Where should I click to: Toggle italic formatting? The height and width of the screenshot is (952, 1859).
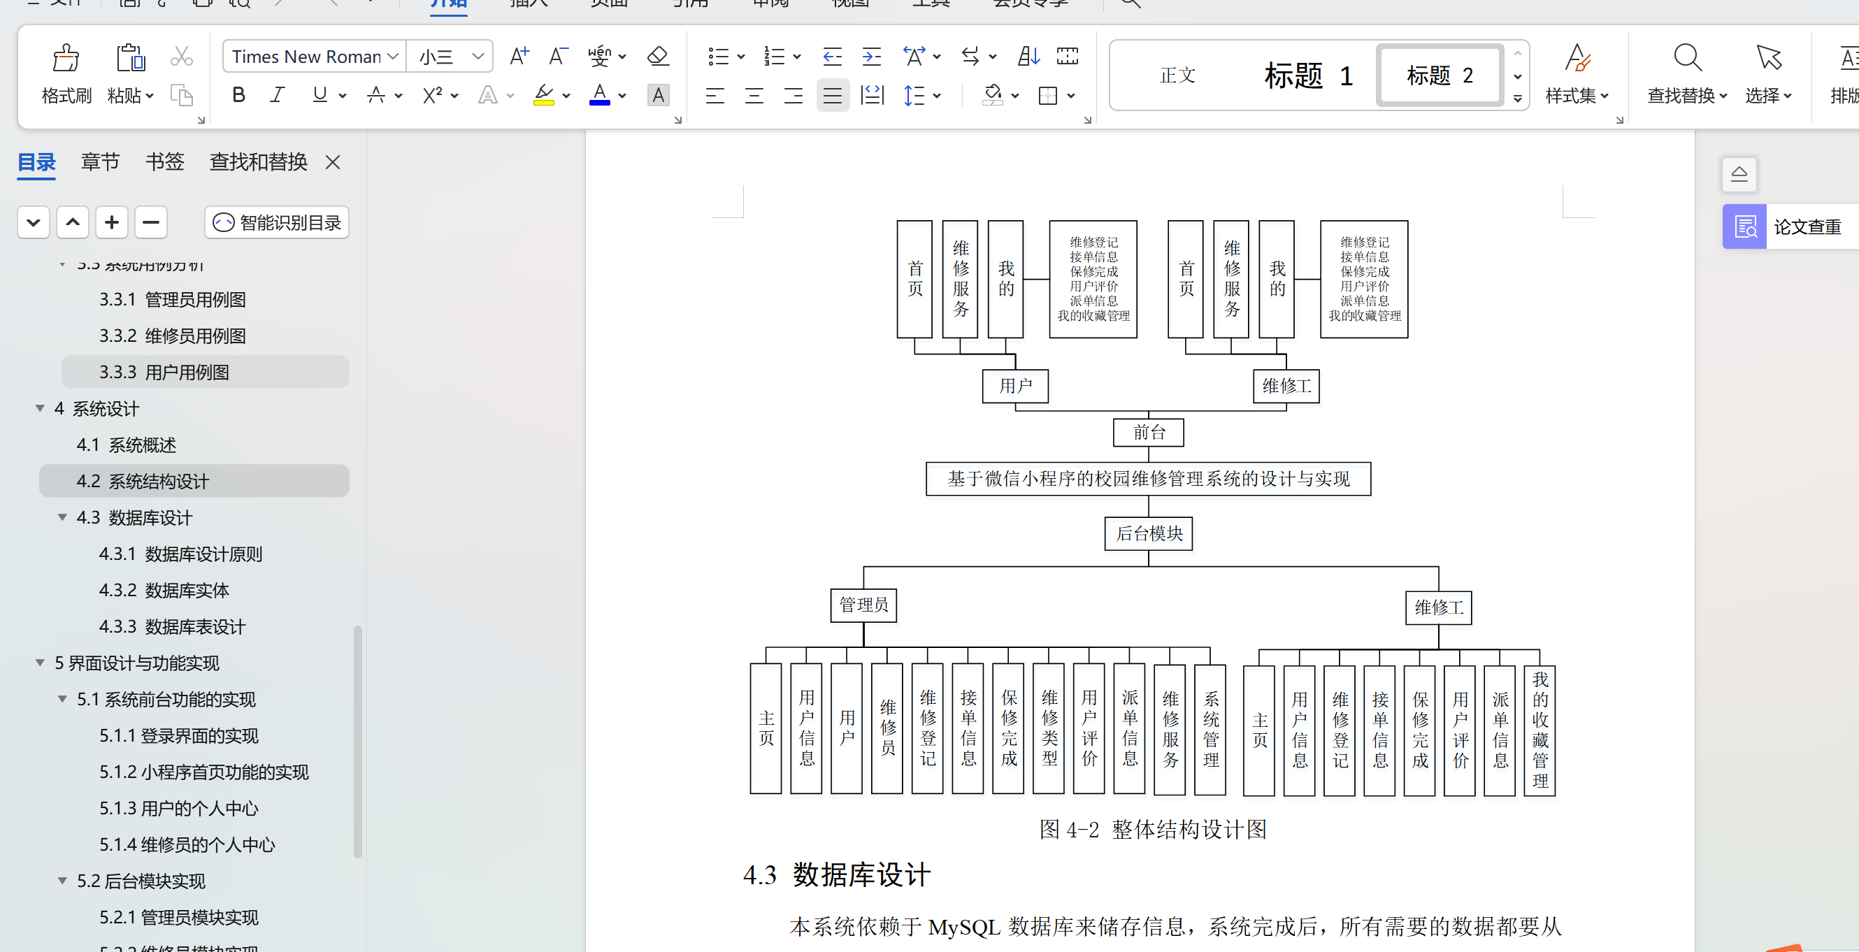(x=277, y=95)
